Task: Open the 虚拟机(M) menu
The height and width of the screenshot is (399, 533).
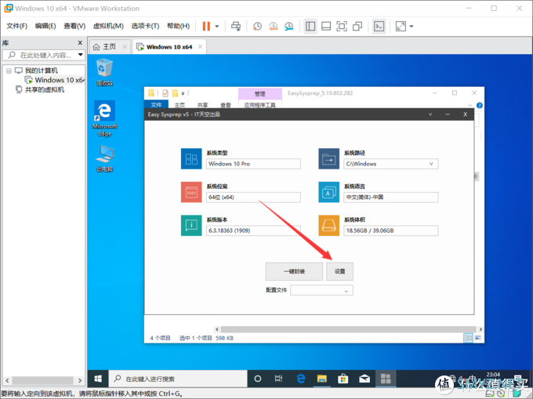Action: [x=108, y=26]
